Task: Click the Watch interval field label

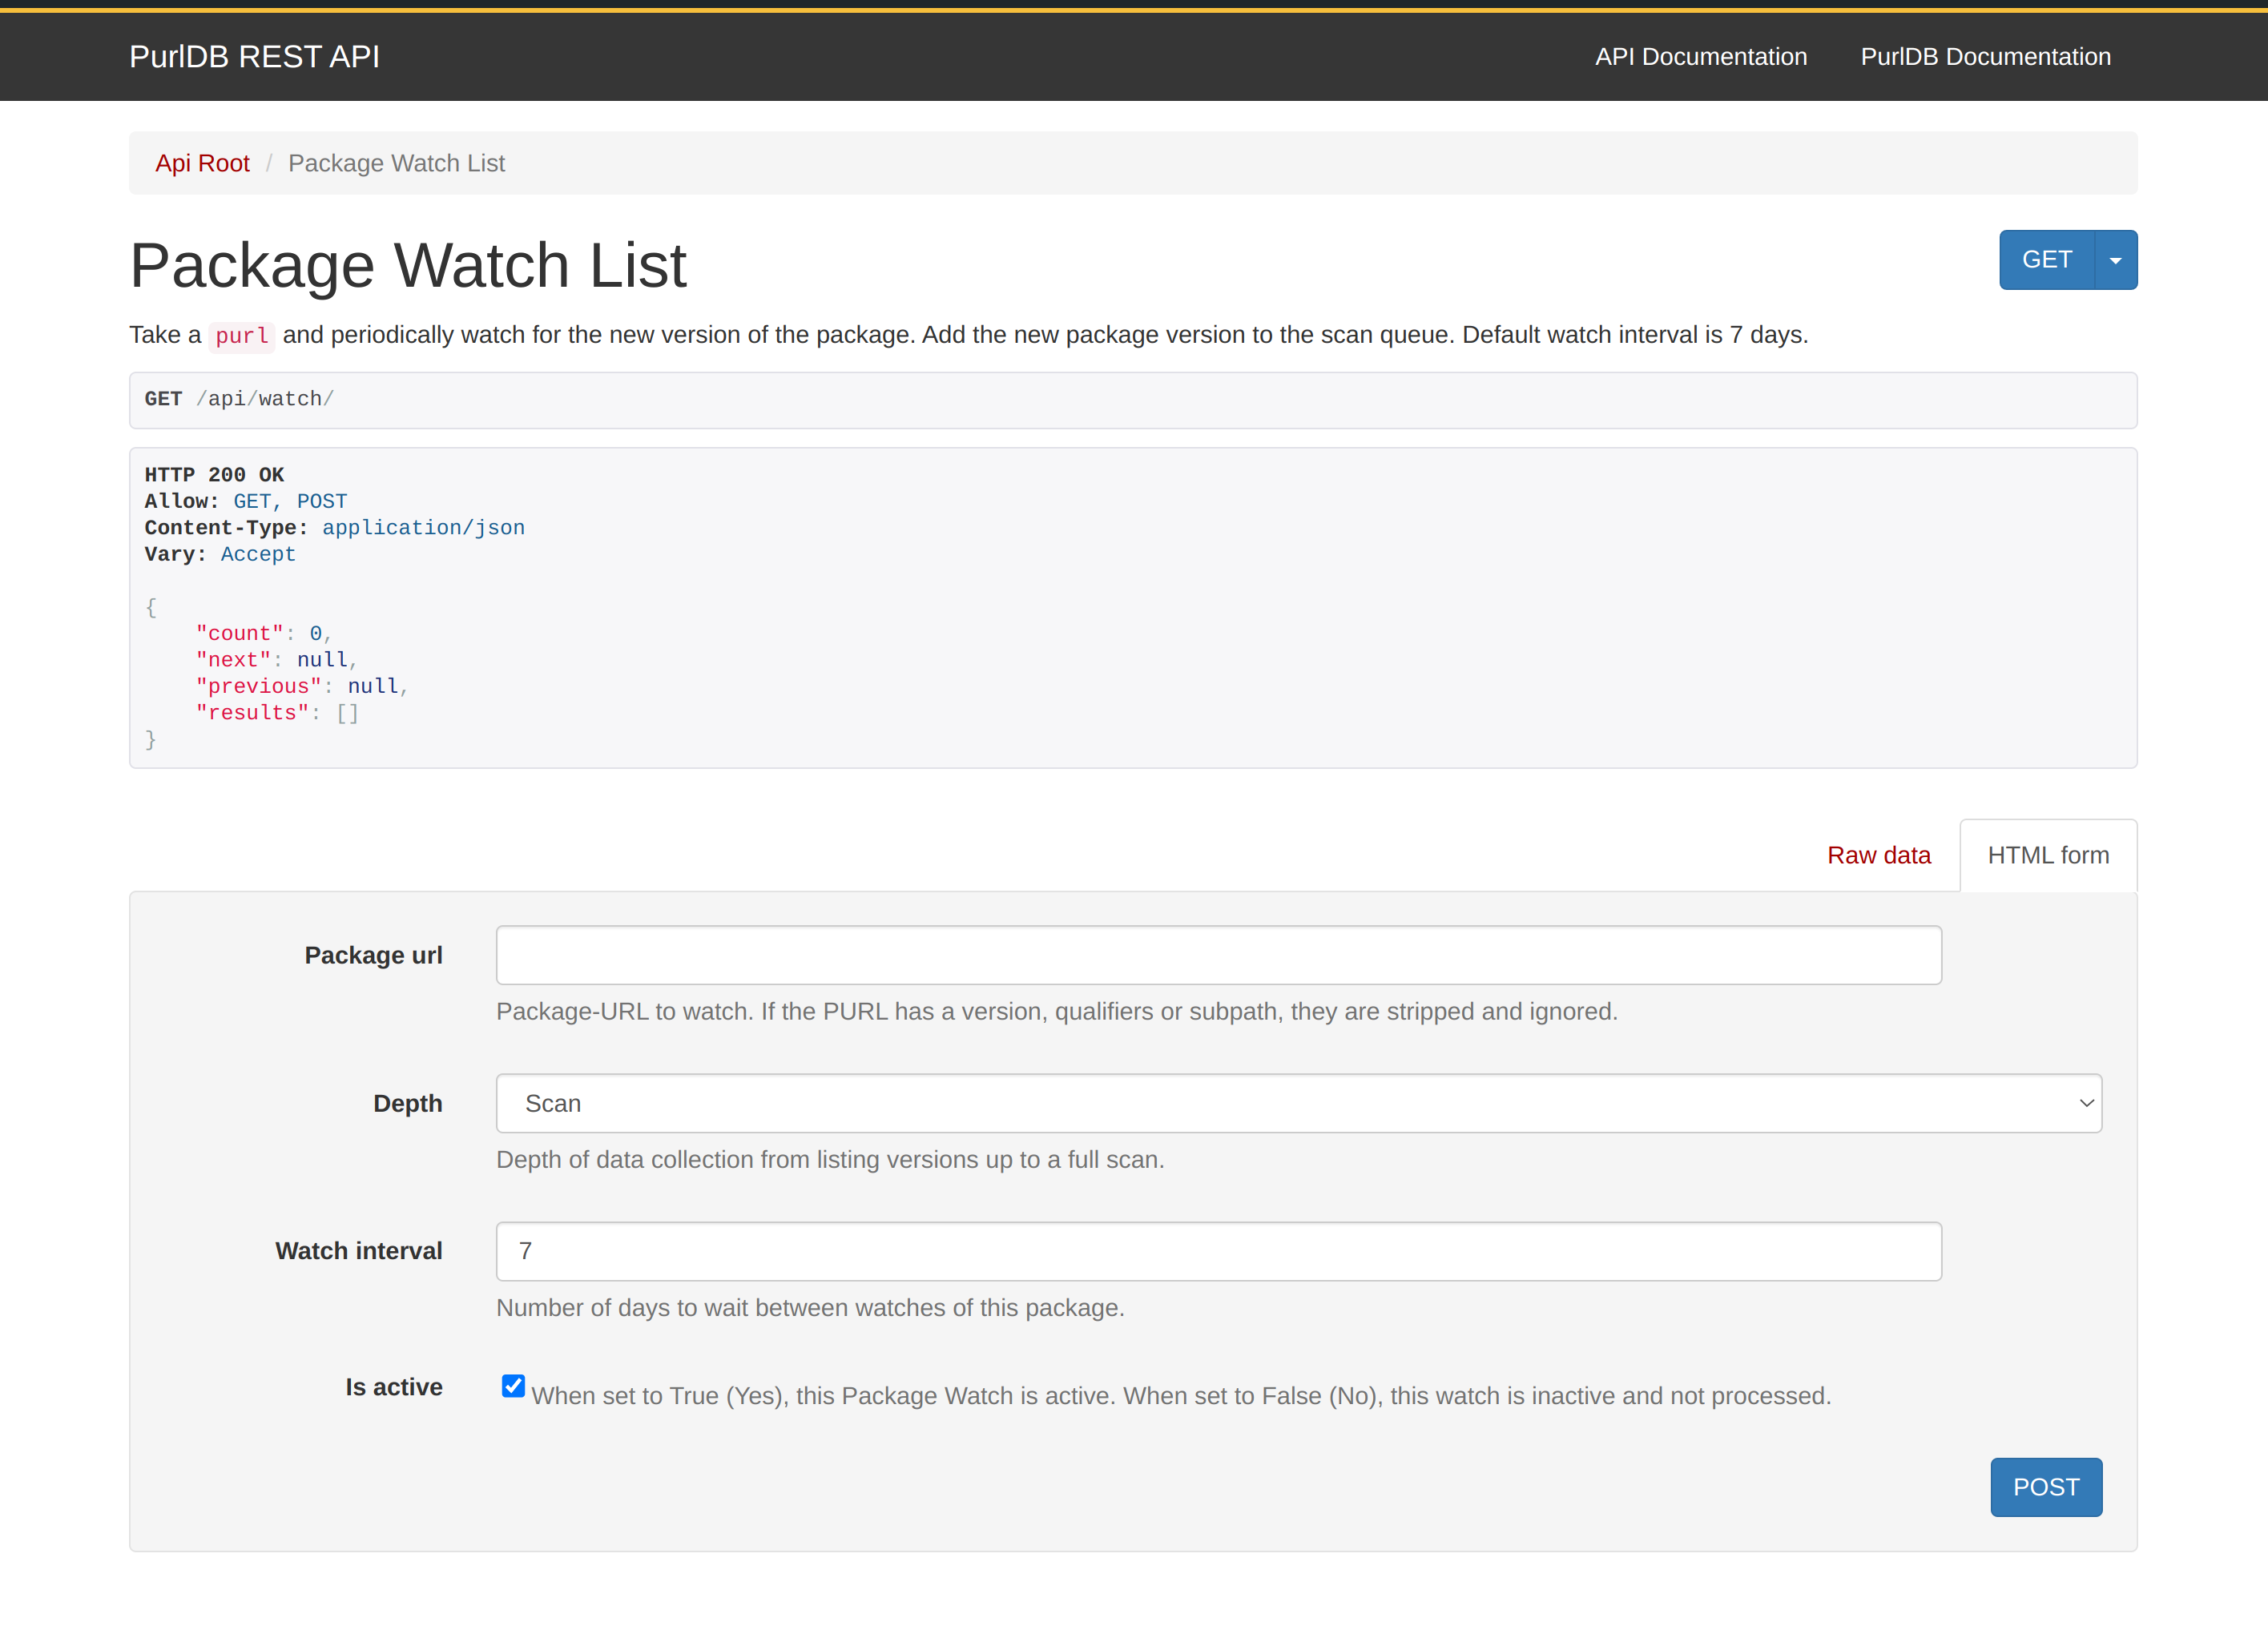Action: click(x=358, y=1251)
